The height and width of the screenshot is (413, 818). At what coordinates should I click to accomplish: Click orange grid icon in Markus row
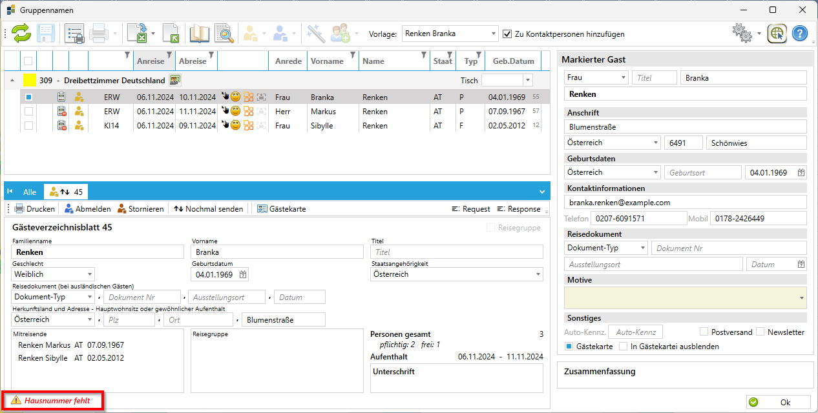click(x=249, y=112)
